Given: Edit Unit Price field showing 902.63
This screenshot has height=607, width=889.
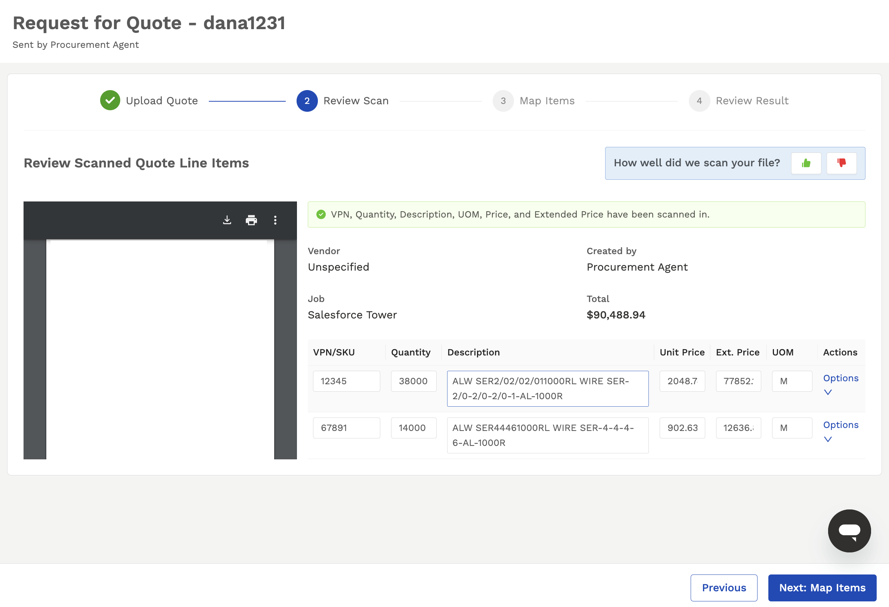Looking at the screenshot, I should [682, 428].
